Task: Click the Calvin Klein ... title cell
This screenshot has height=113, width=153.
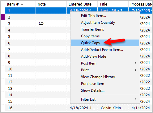Action: click(x=113, y=108)
